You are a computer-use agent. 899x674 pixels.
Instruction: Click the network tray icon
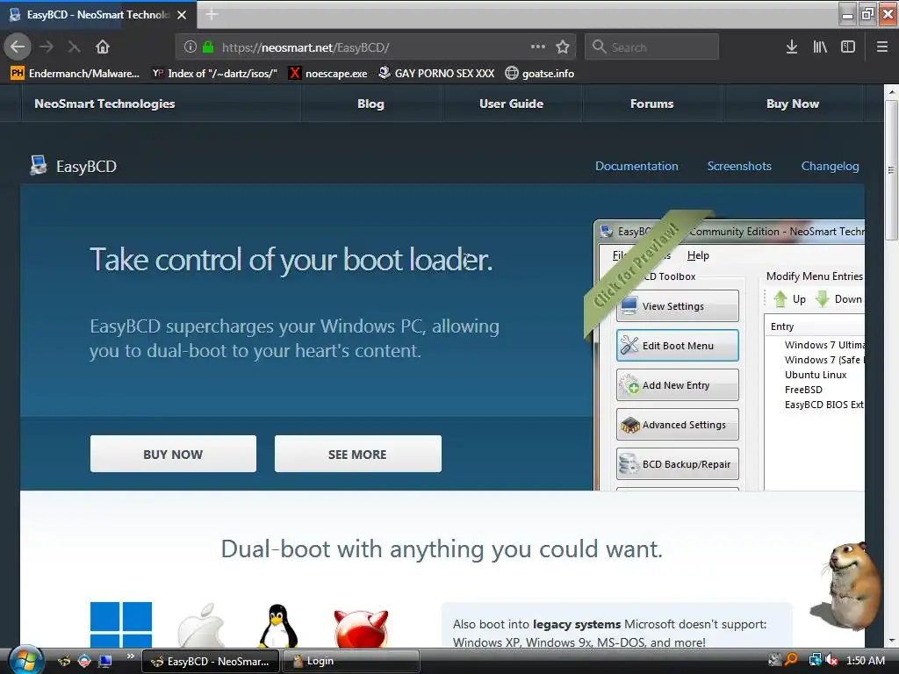[815, 660]
